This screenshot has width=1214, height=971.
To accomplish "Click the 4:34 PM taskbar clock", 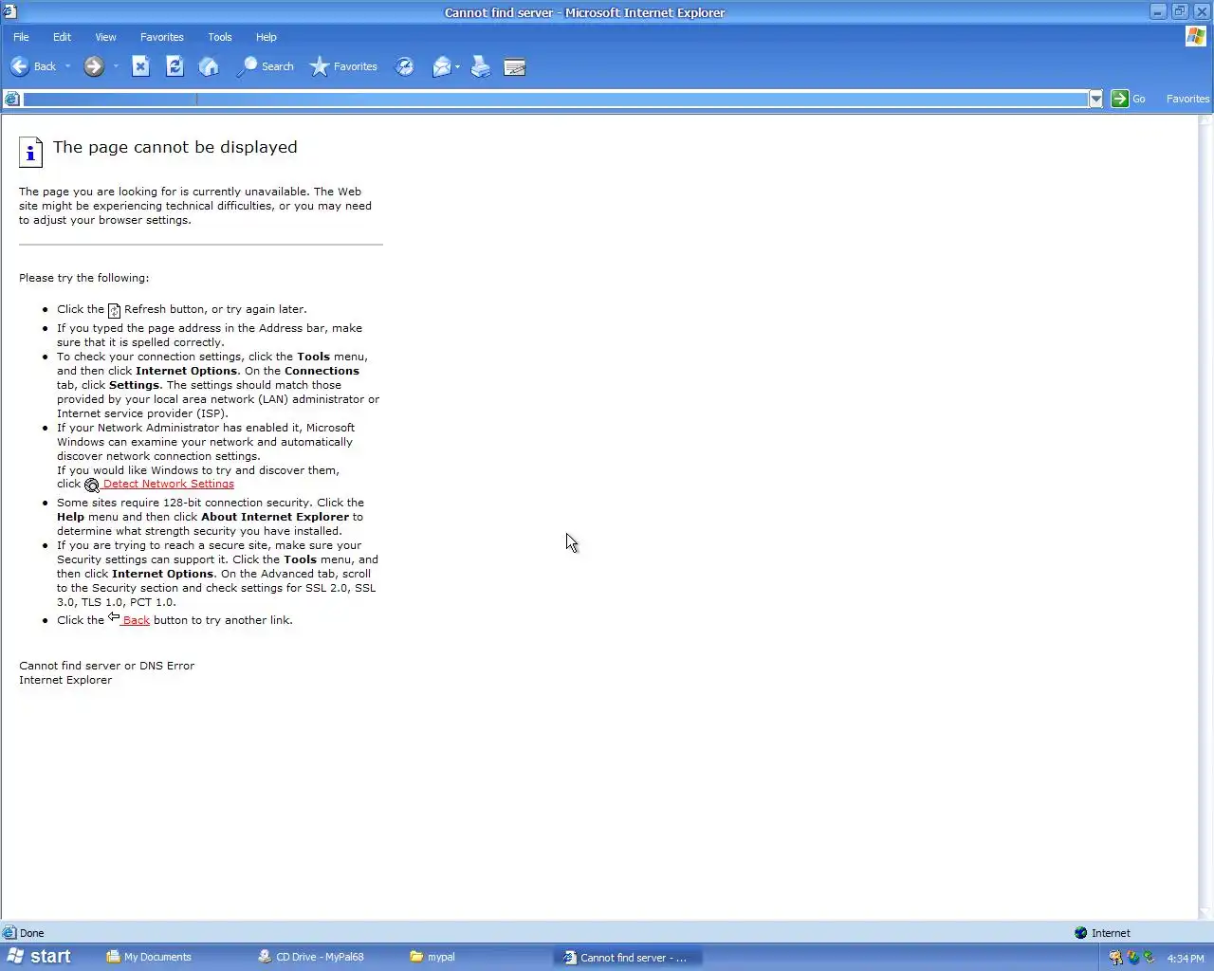I will [1186, 958].
